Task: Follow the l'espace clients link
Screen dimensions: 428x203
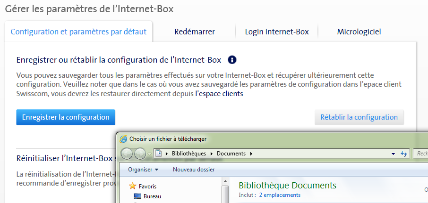Action: (219, 94)
